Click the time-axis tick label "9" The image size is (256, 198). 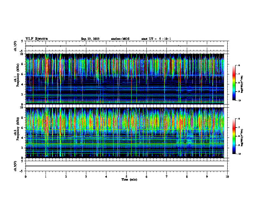point(207,177)
